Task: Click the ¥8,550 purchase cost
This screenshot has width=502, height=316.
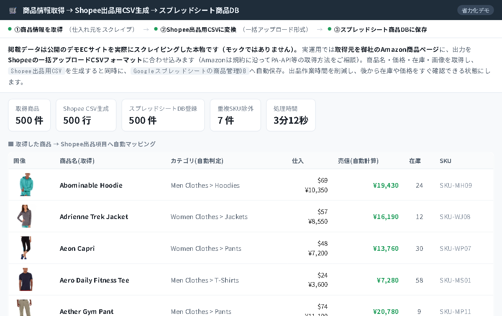Action: tap(318, 221)
